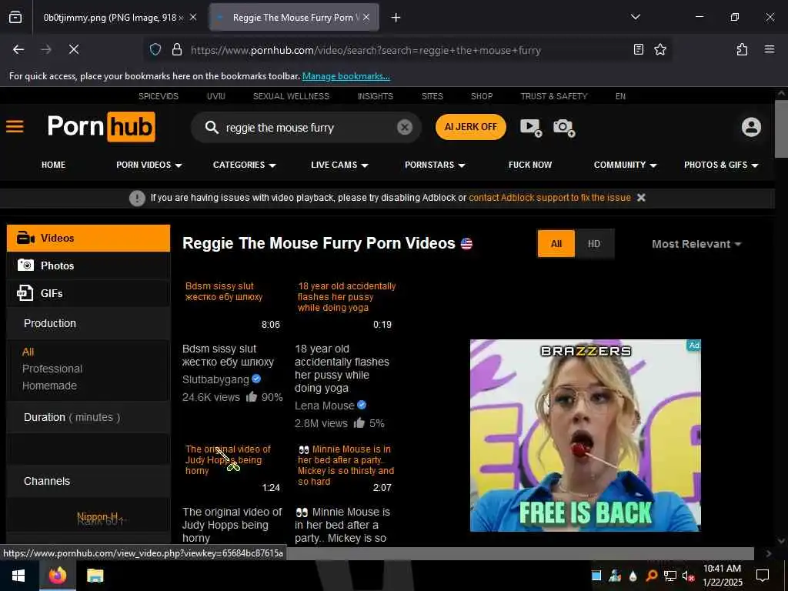The image size is (788, 591).
Task: Submit search with magnifier icon
Action: click(212, 127)
